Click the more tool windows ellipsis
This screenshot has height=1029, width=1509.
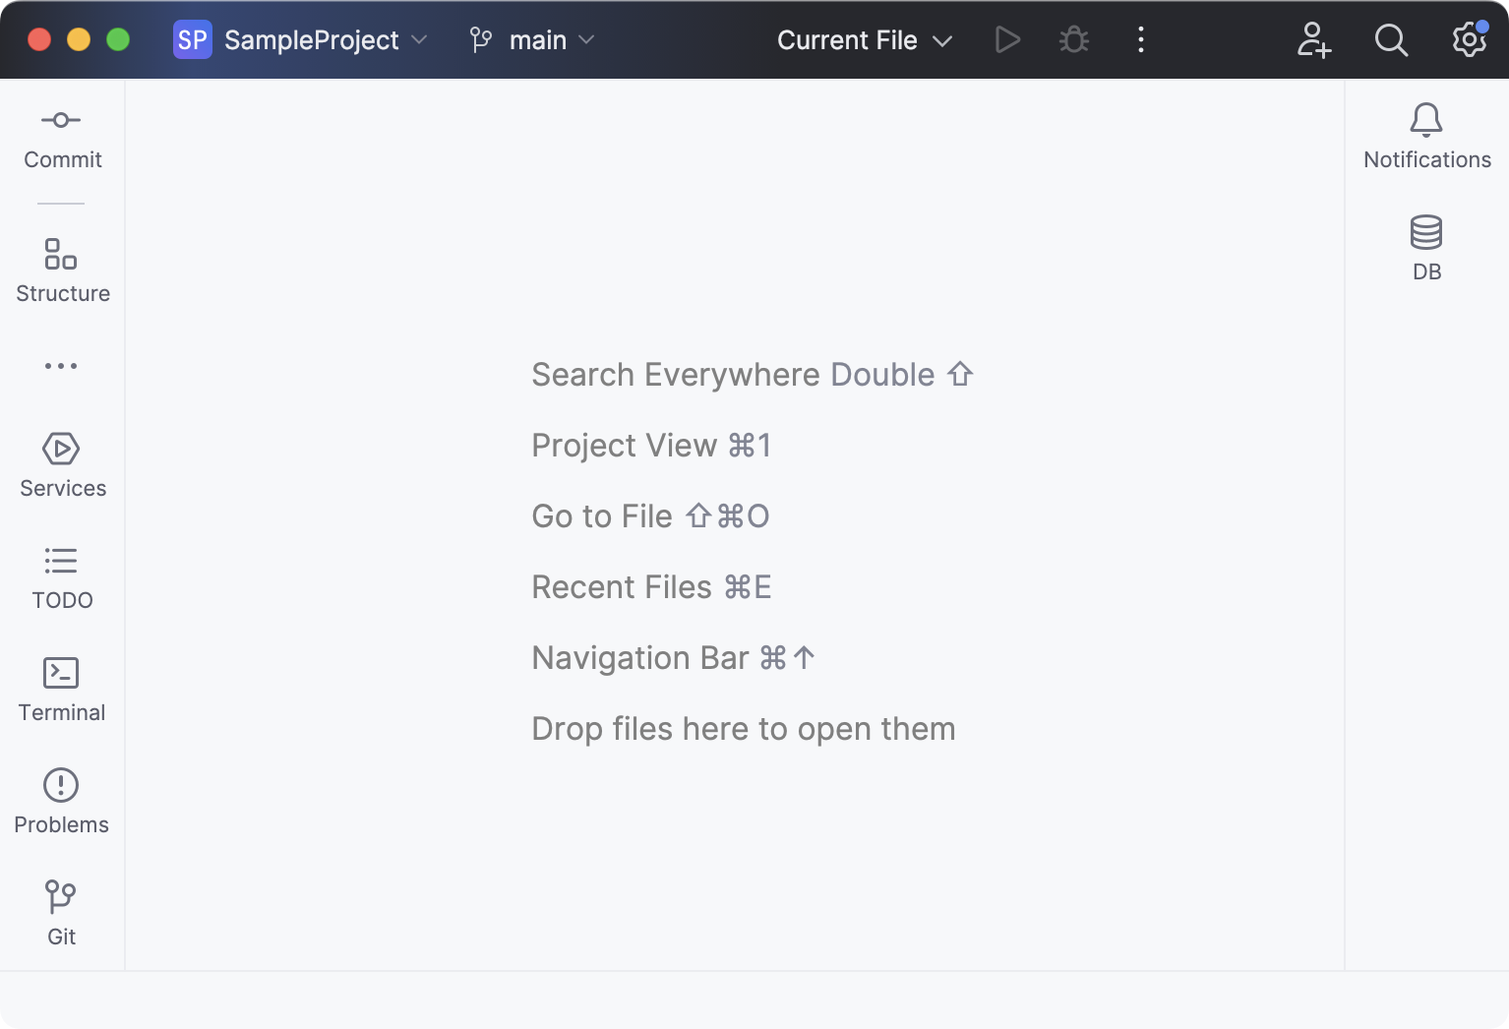pos(61,365)
